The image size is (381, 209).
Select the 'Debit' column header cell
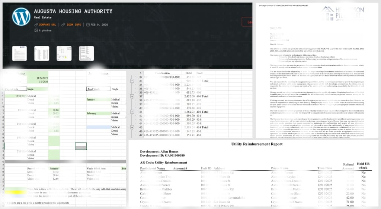[x=188, y=73]
